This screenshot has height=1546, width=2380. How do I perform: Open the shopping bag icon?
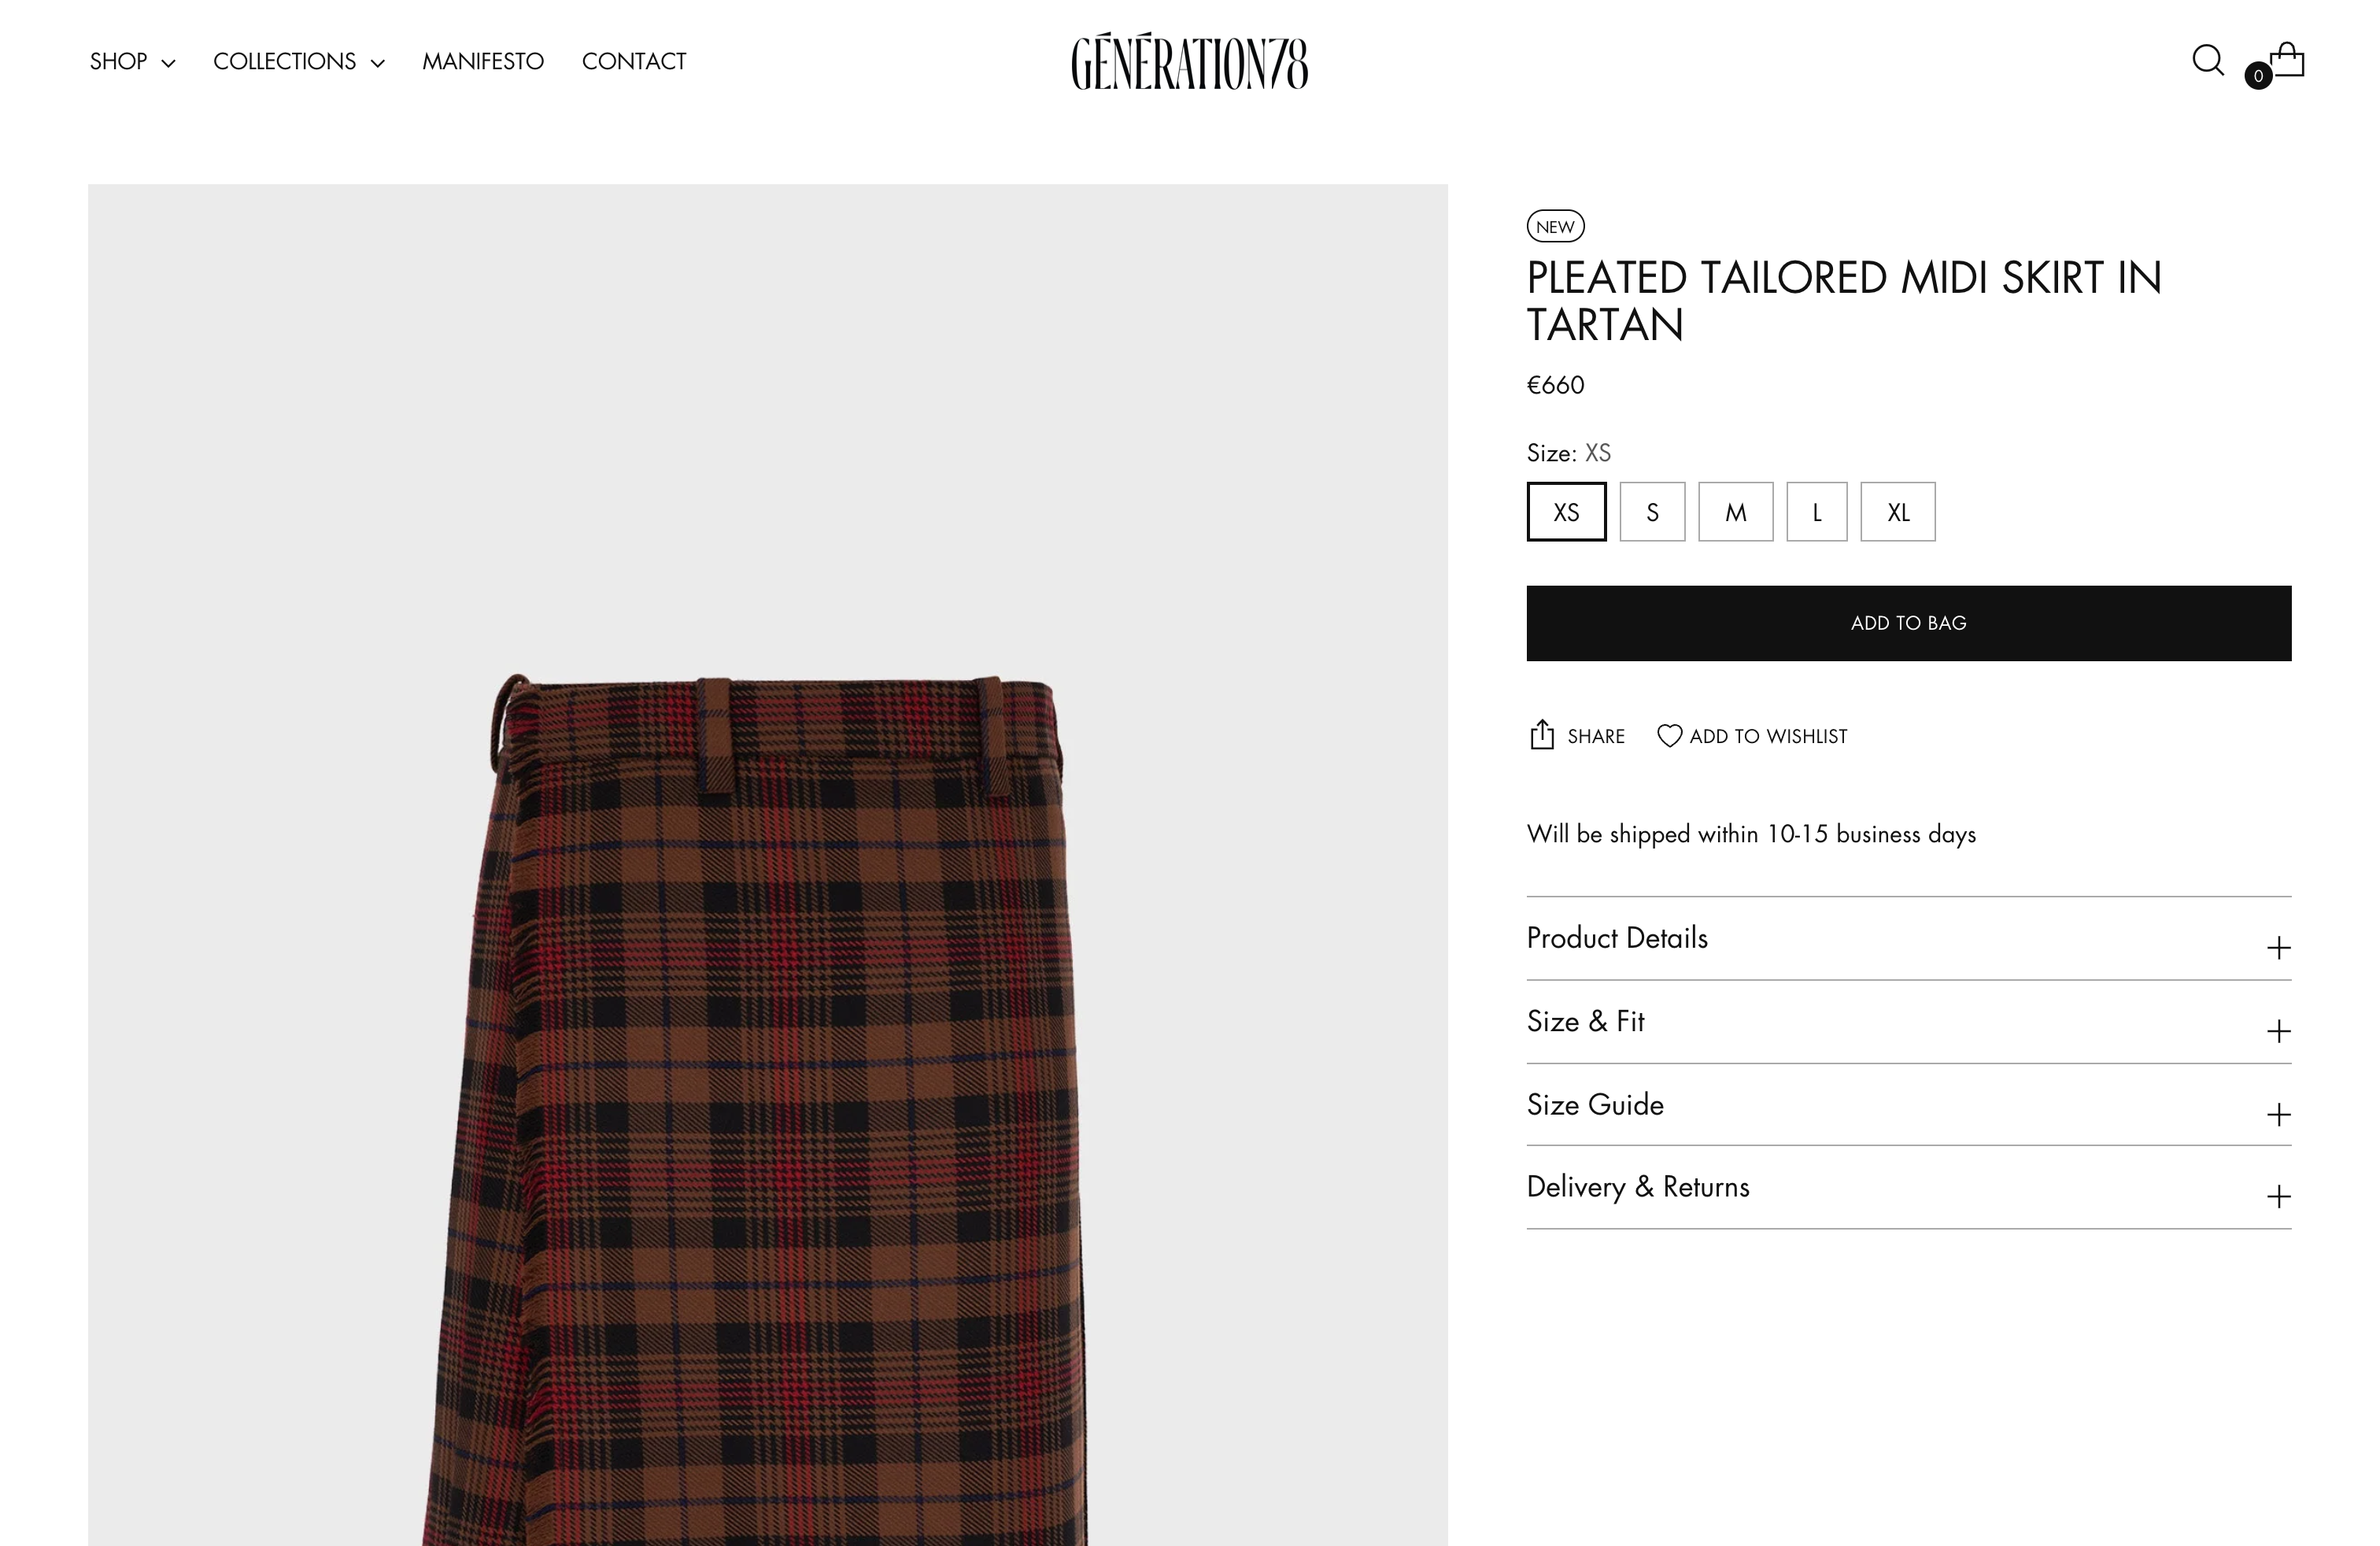point(2287,59)
